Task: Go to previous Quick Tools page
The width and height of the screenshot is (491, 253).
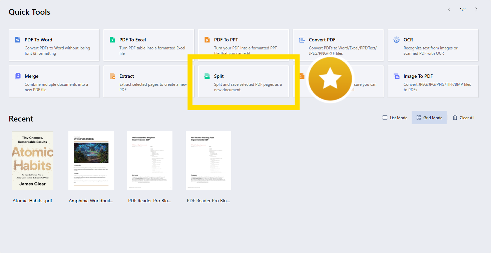Action: click(449, 9)
